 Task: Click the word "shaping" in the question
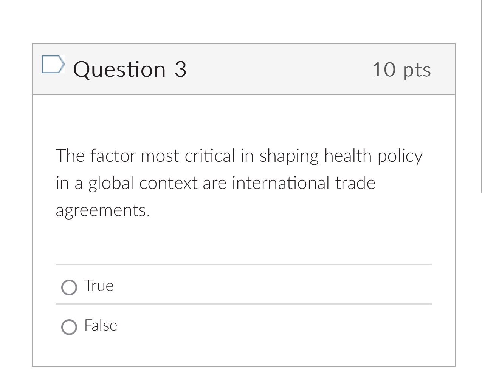pyautogui.click(x=289, y=156)
